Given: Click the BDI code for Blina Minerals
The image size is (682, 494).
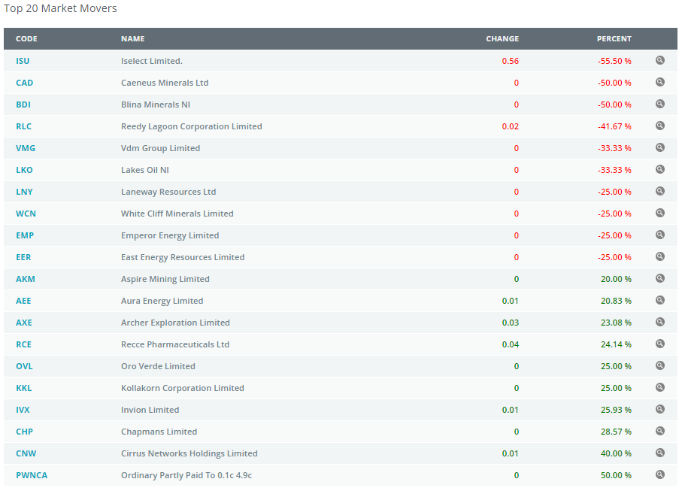Looking at the screenshot, I should tap(23, 105).
